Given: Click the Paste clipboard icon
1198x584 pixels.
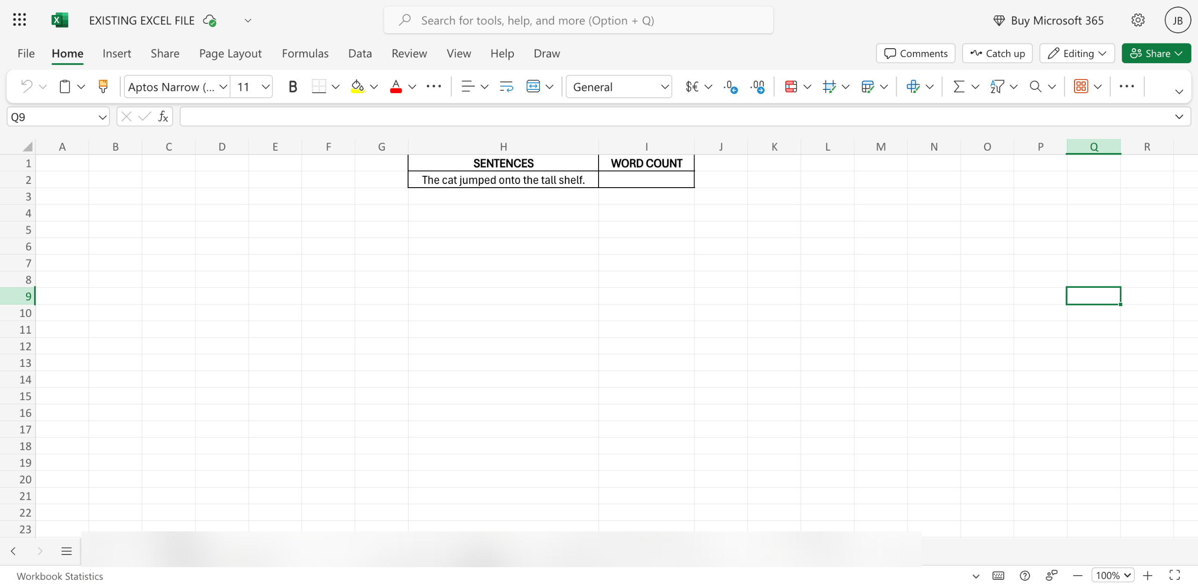Looking at the screenshot, I should pyautogui.click(x=65, y=87).
